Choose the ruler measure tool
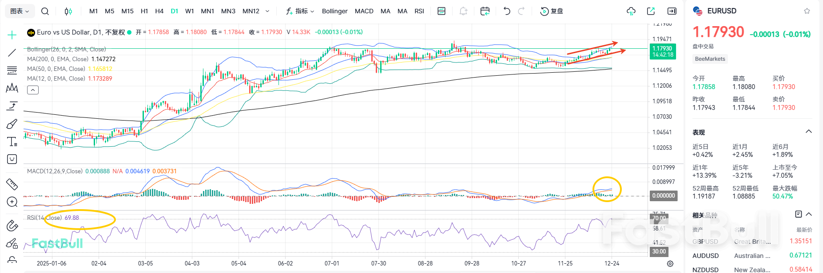Screen dimensions: 823x273 click(12, 184)
